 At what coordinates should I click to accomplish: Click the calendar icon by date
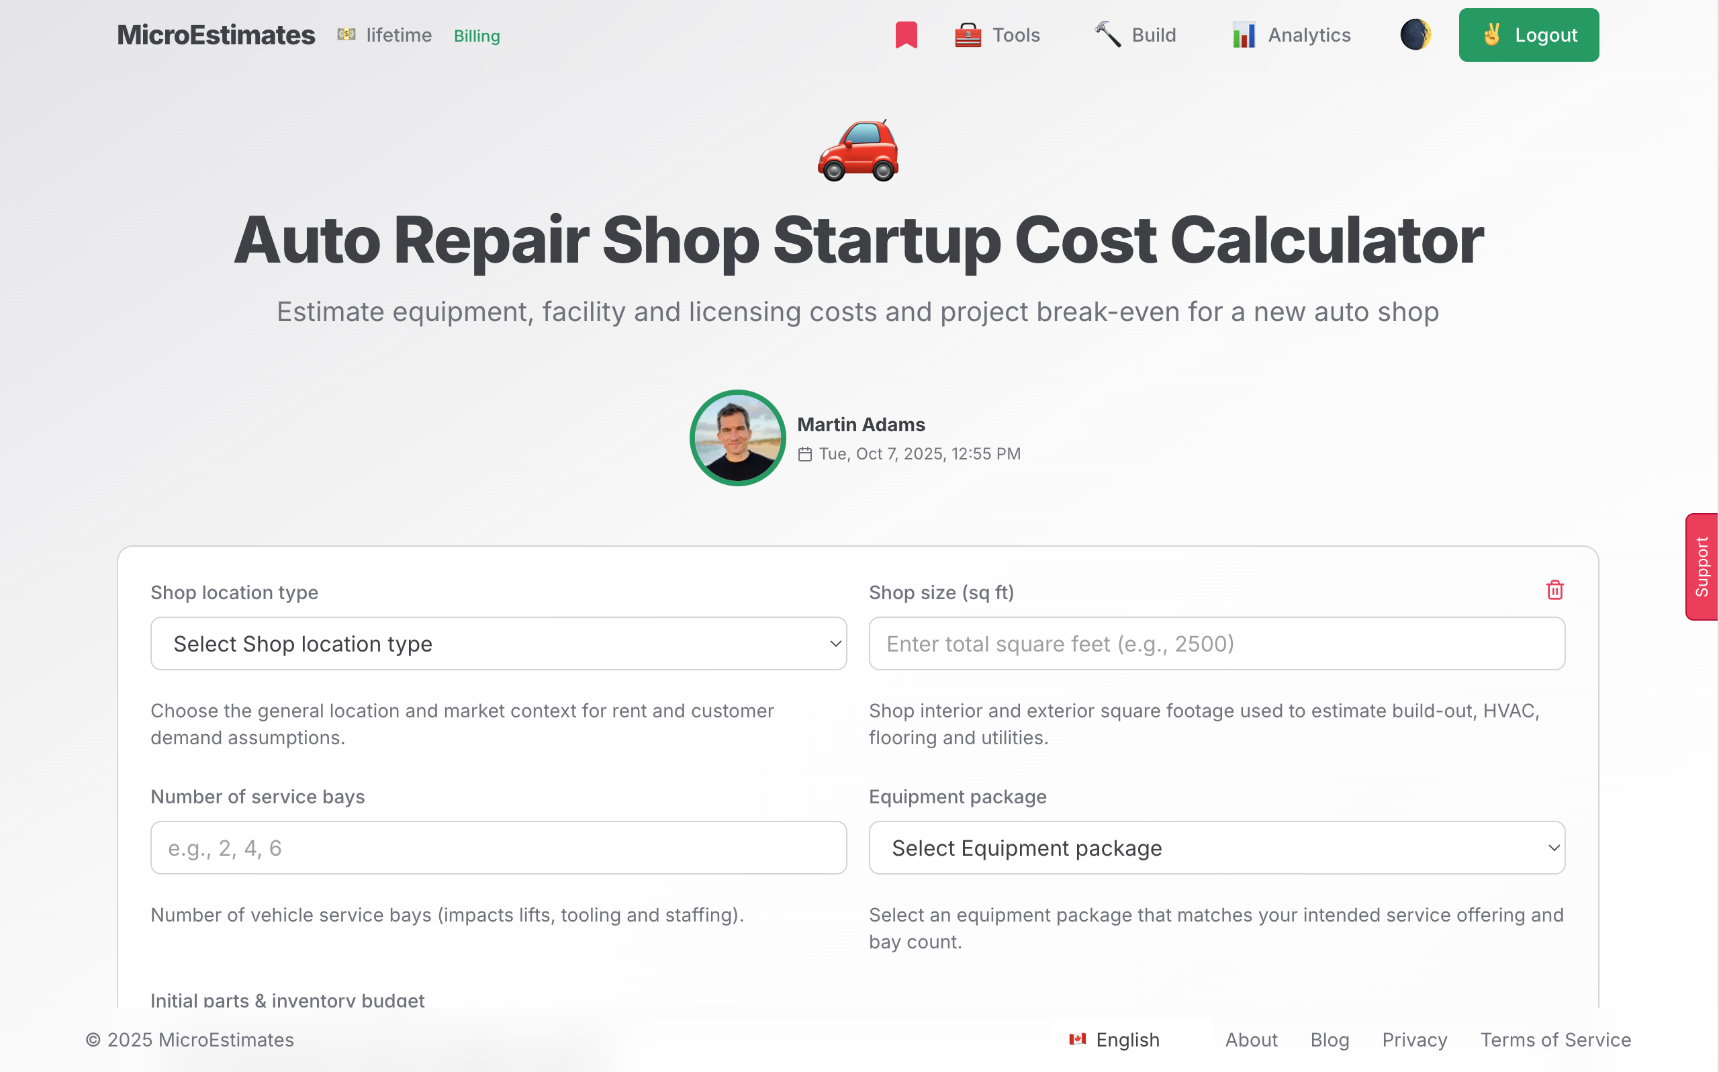(x=805, y=455)
